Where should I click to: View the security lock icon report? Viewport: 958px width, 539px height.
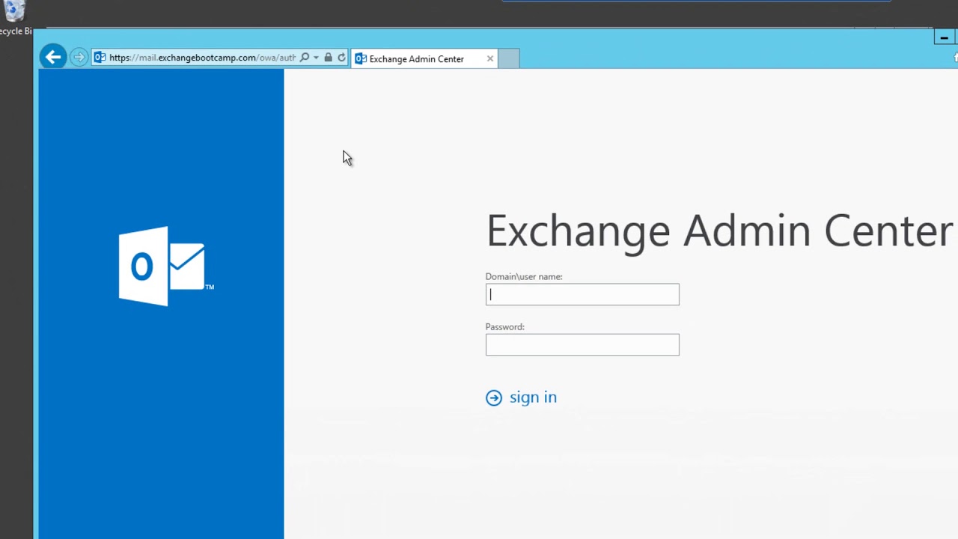pyautogui.click(x=328, y=58)
